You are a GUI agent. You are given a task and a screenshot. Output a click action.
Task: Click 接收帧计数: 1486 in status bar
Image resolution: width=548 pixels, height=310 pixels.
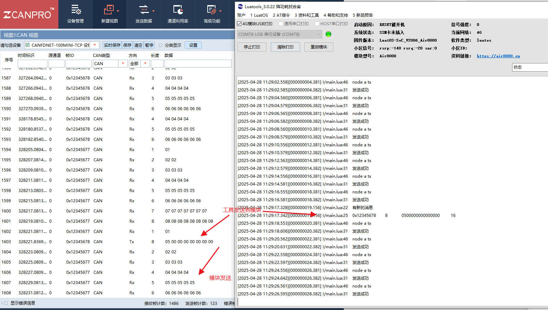coord(161,304)
